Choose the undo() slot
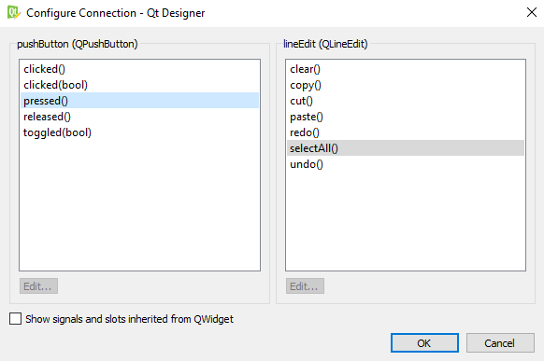 pyautogui.click(x=406, y=164)
